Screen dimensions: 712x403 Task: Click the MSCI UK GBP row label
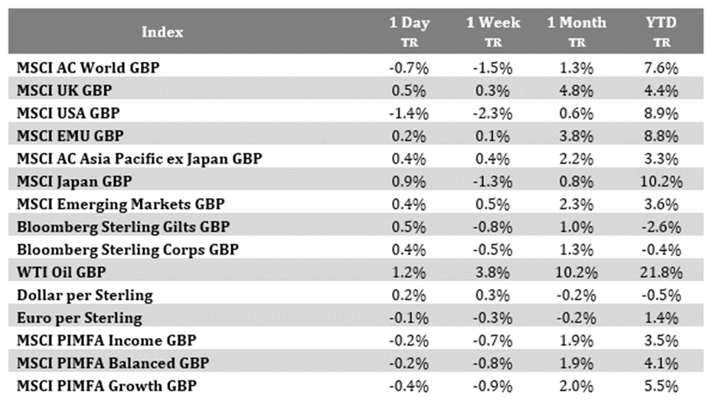pos(64,90)
